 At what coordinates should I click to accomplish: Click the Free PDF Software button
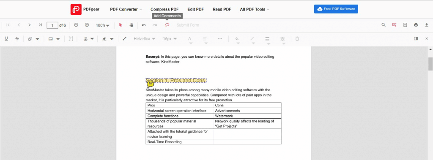[x=336, y=9]
